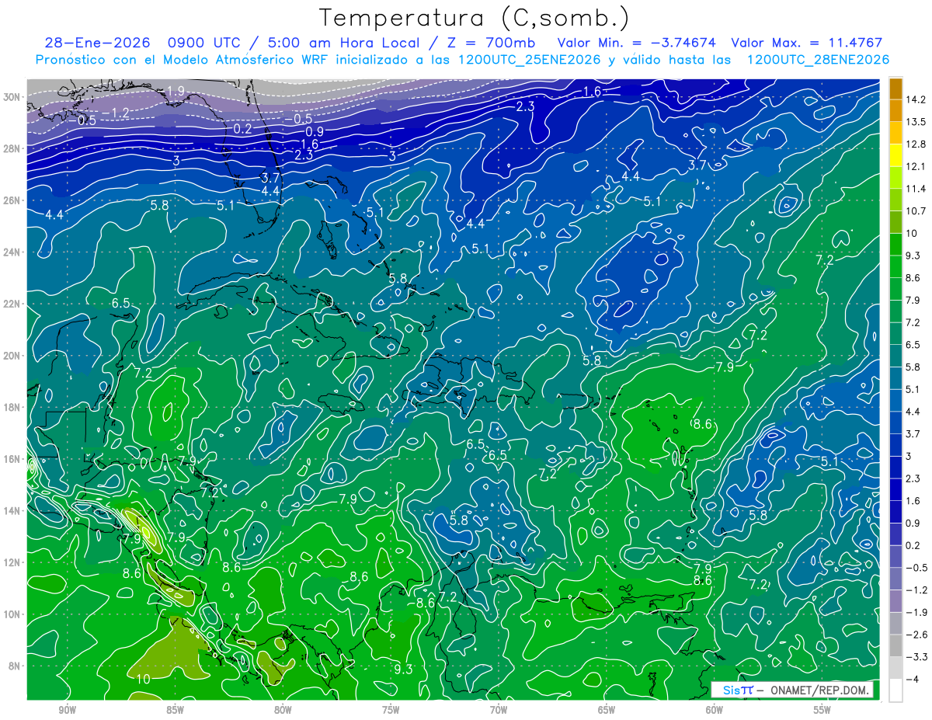This screenshot has height=720, width=932.
Task: Click the "10" contour label on the map
Action: pyautogui.click(x=142, y=678)
